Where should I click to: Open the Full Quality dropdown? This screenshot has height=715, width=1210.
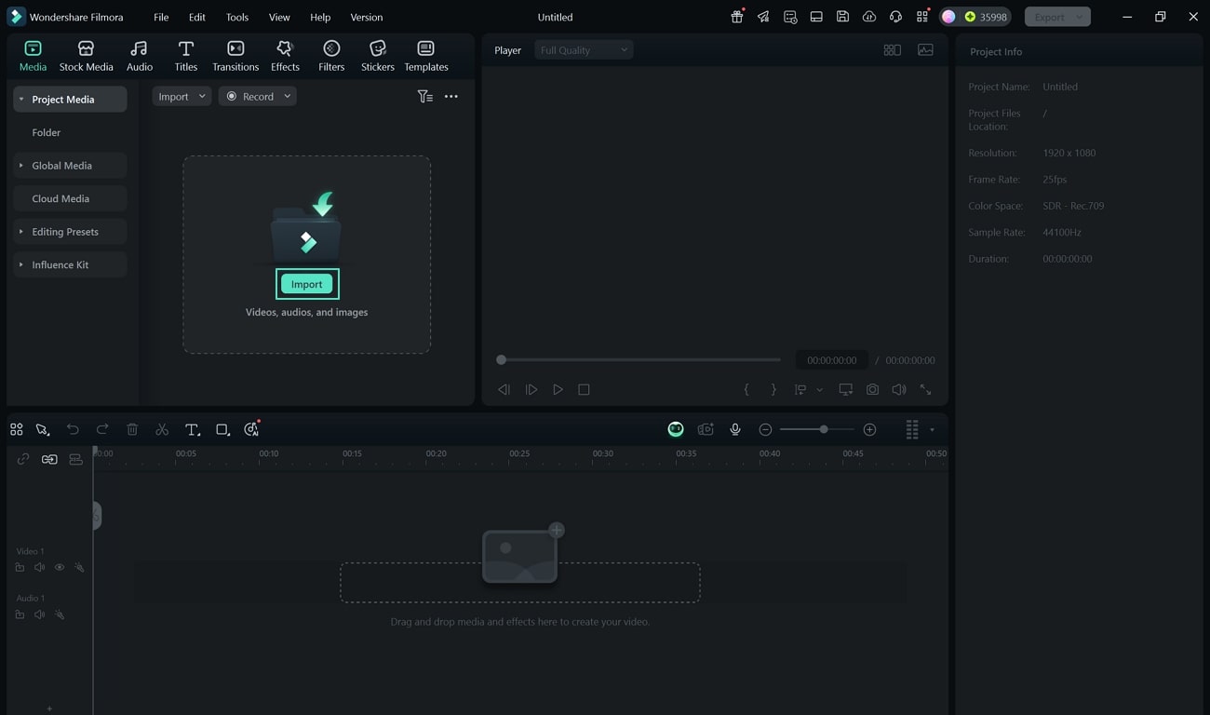(584, 50)
